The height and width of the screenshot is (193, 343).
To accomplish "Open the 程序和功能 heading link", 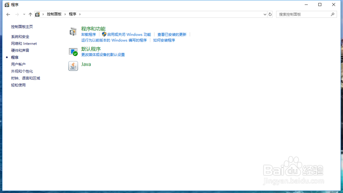I will click(93, 29).
